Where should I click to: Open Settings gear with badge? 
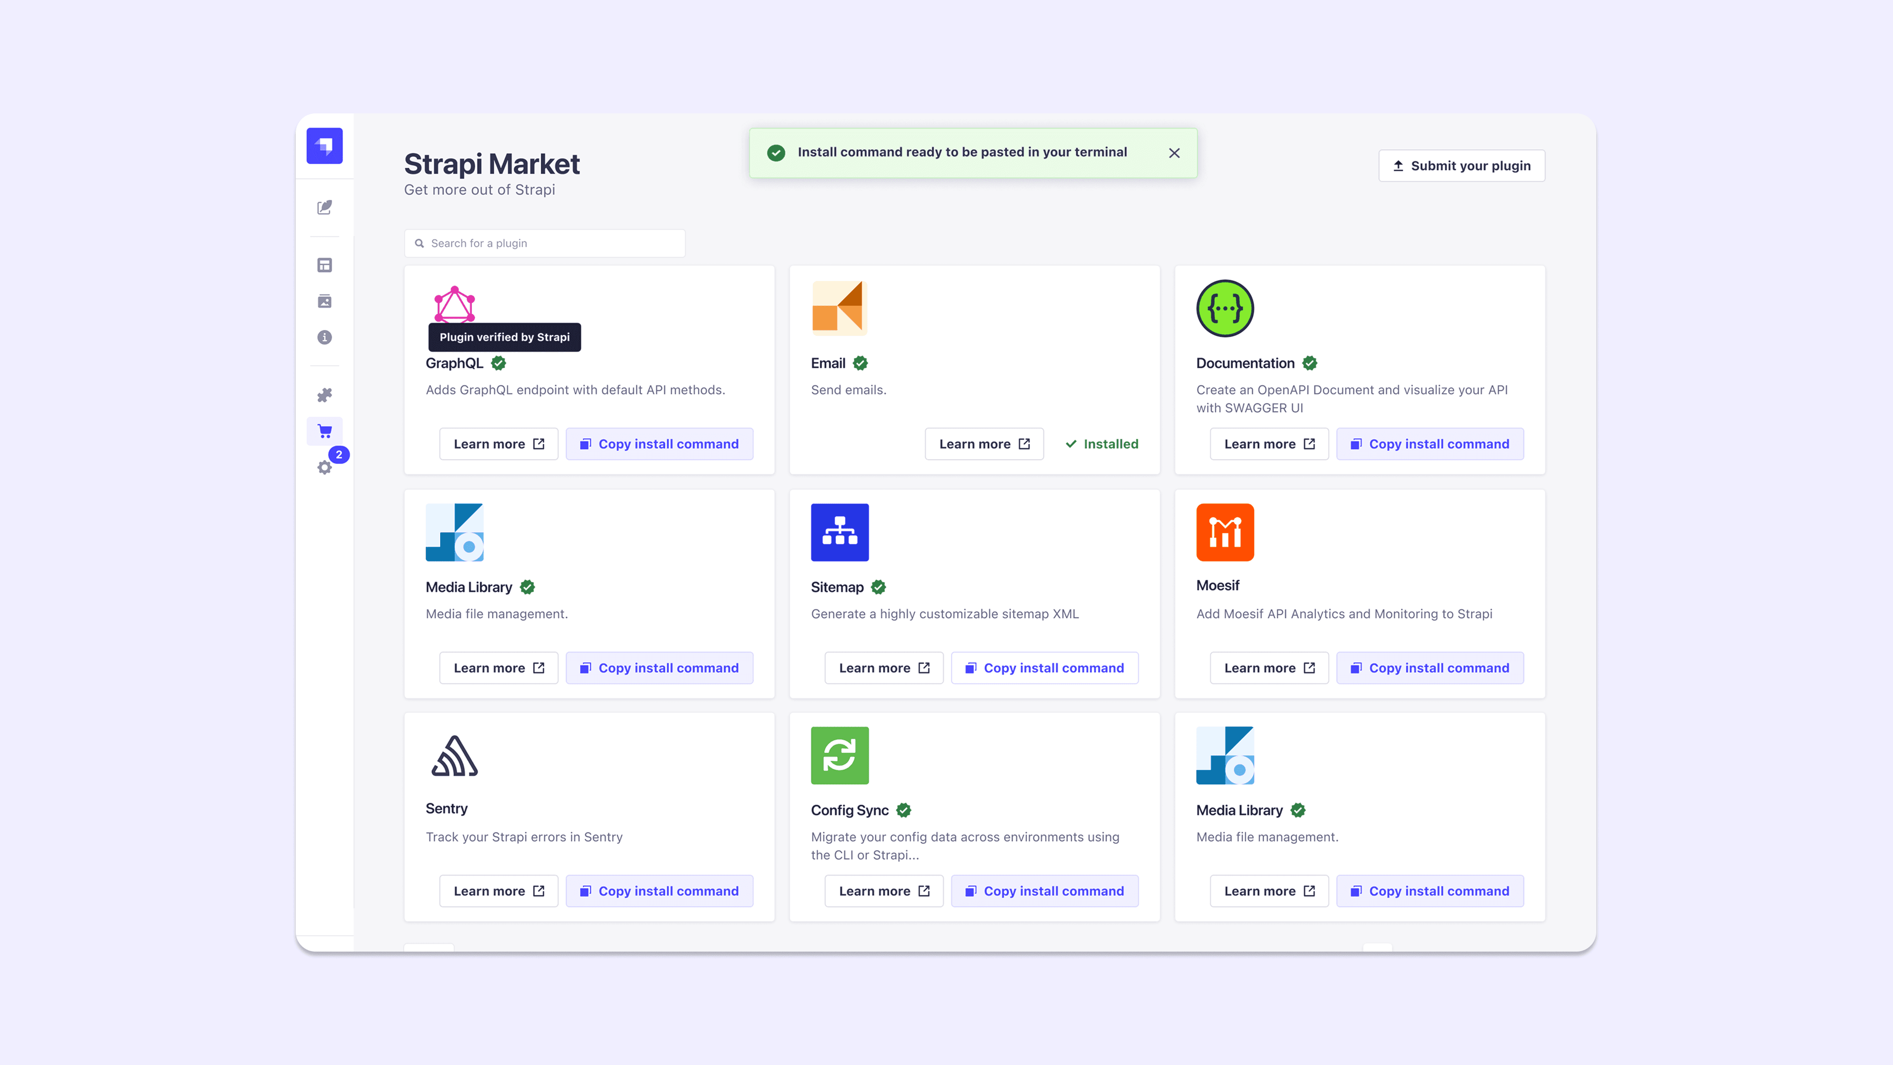click(324, 467)
